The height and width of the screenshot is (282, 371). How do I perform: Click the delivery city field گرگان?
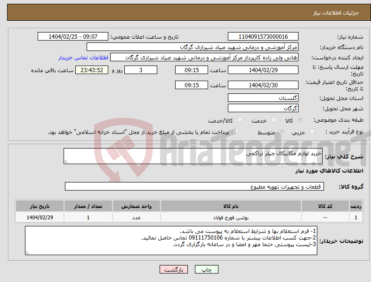tap(263, 108)
